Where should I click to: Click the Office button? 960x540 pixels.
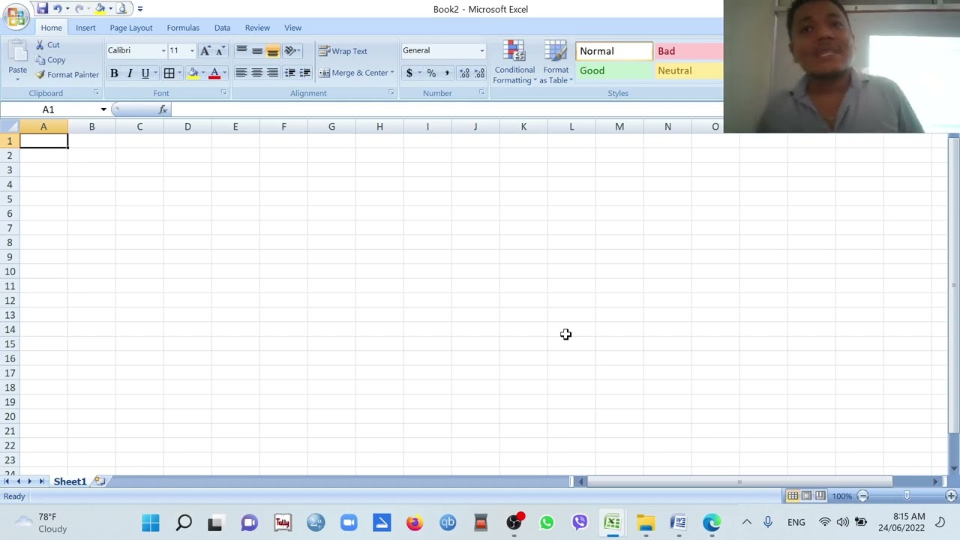(15, 15)
